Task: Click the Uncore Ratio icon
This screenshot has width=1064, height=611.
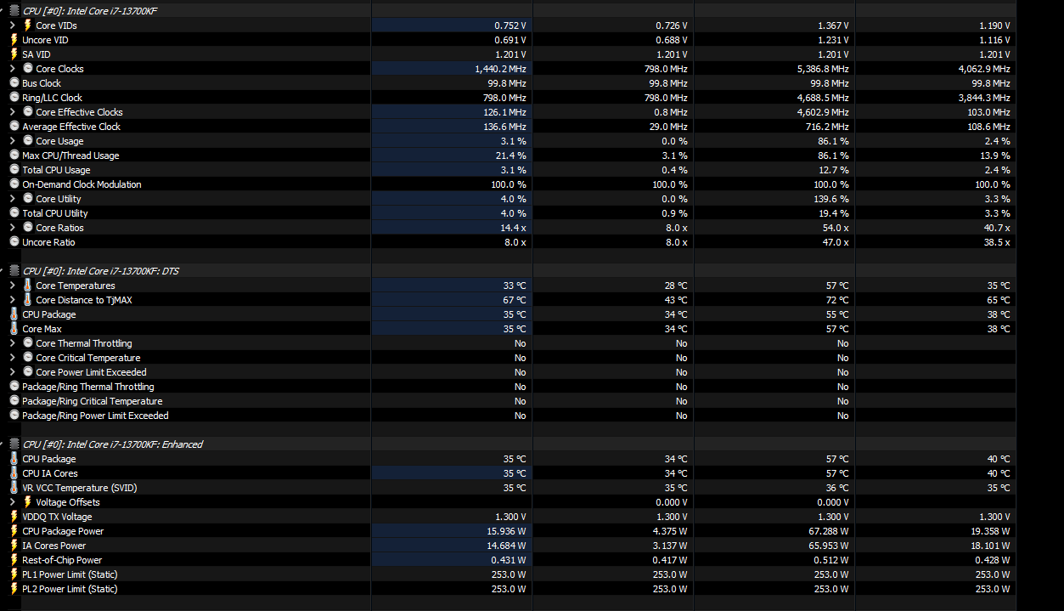Action: [x=14, y=242]
